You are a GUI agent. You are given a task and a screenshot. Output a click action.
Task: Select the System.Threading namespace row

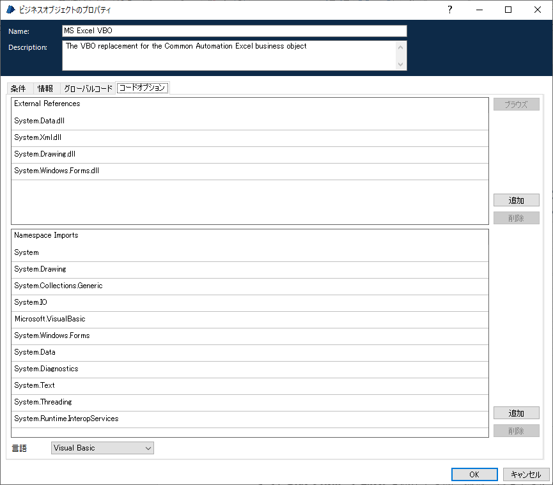[250, 402]
